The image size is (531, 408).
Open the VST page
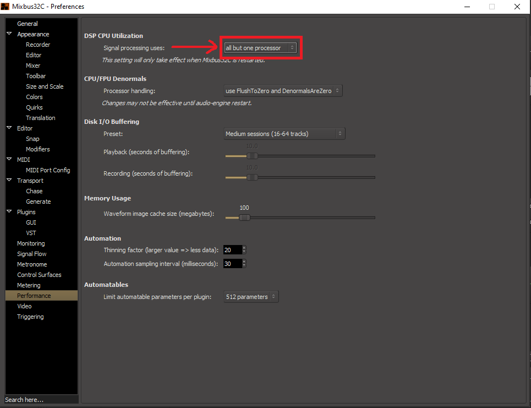coord(31,233)
